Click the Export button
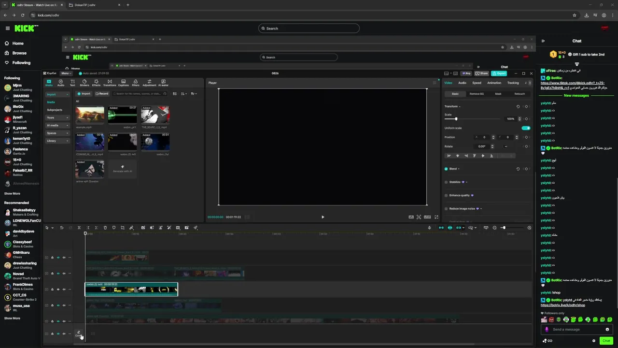The height and width of the screenshot is (348, 618). (x=499, y=73)
